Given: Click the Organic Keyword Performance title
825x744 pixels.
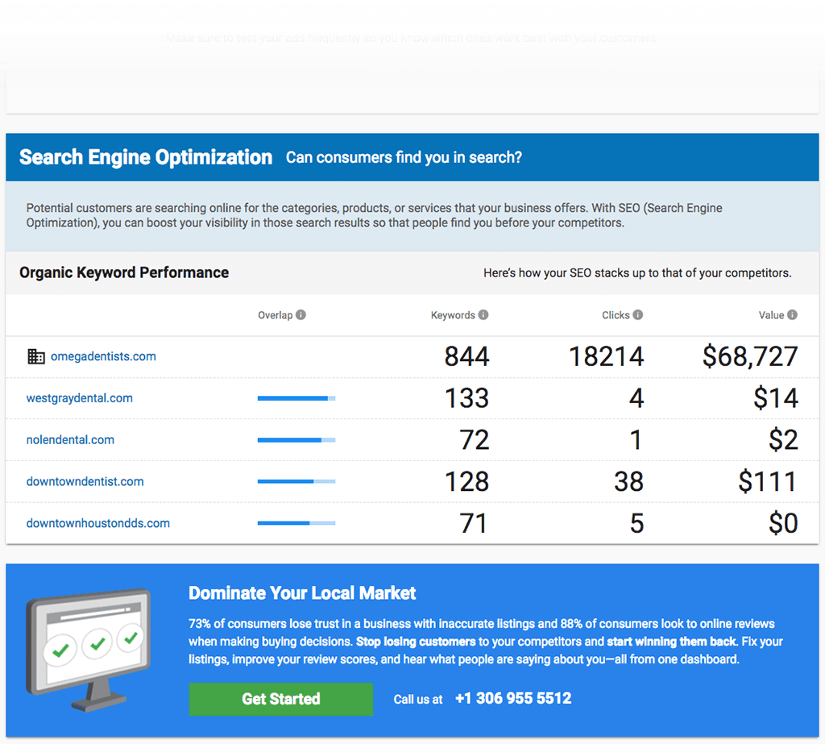Looking at the screenshot, I should pos(124,272).
